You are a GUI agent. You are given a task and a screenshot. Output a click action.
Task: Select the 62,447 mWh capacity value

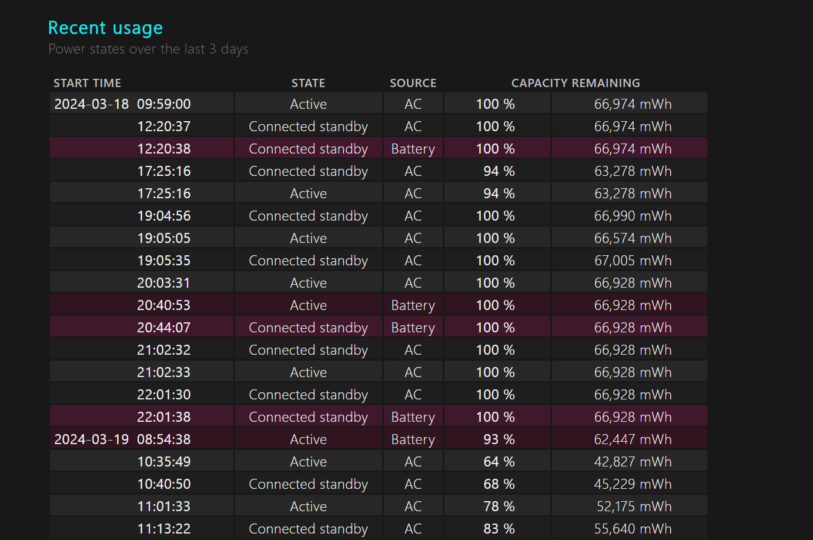pyautogui.click(x=633, y=439)
